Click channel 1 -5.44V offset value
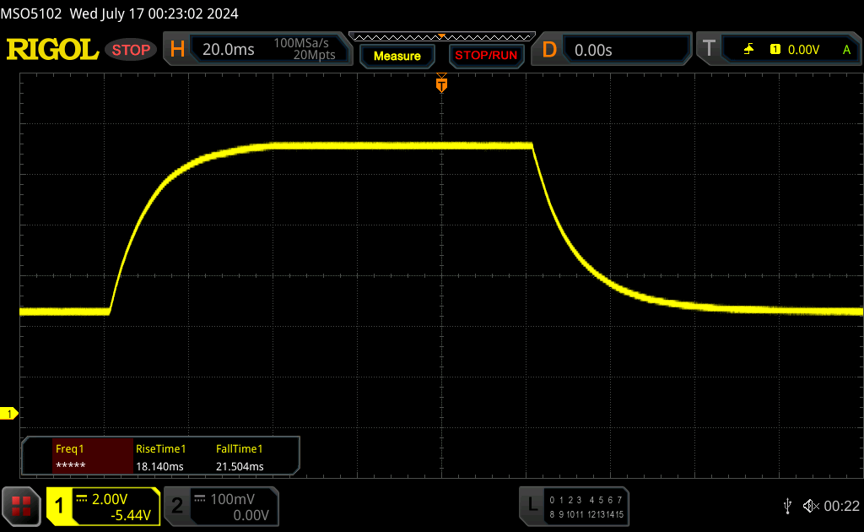The image size is (864, 532). click(x=131, y=515)
